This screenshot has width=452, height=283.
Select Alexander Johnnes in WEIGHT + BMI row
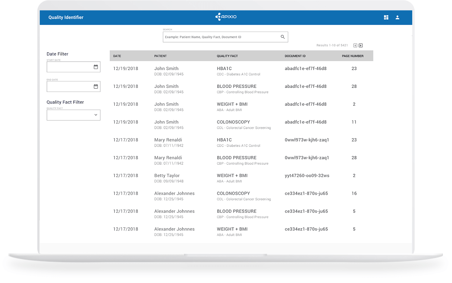click(x=174, y=229)
